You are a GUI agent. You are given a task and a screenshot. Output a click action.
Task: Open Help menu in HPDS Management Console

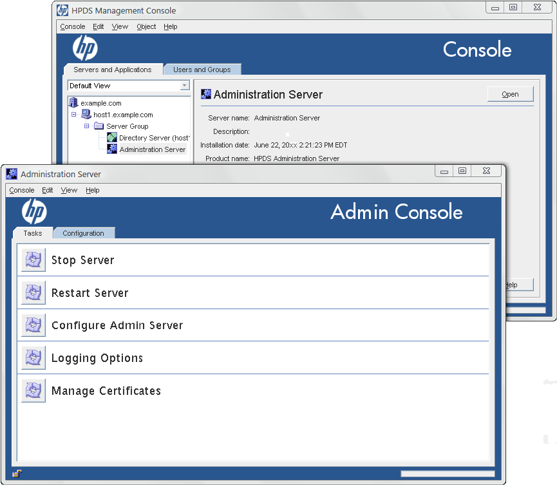[170, 26]
